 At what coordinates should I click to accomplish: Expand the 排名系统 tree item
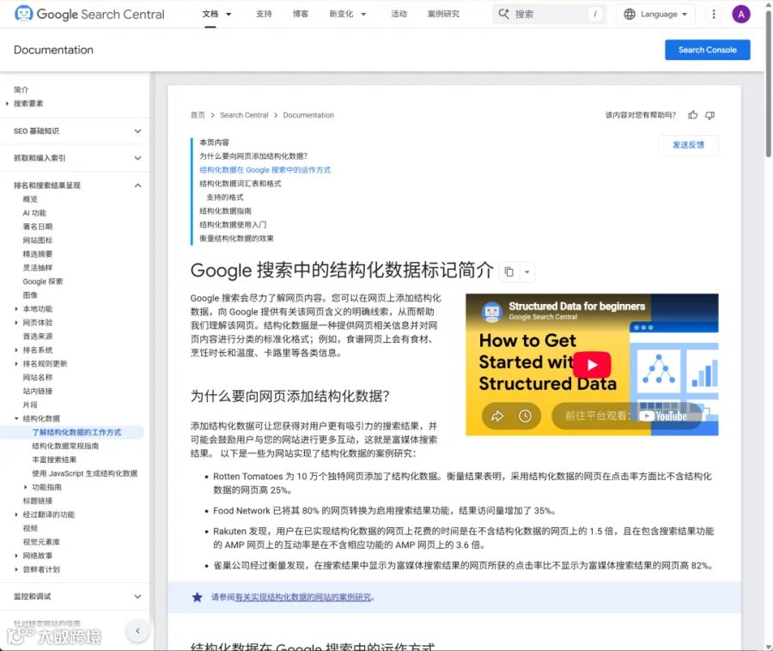click(x=16, y=350)
